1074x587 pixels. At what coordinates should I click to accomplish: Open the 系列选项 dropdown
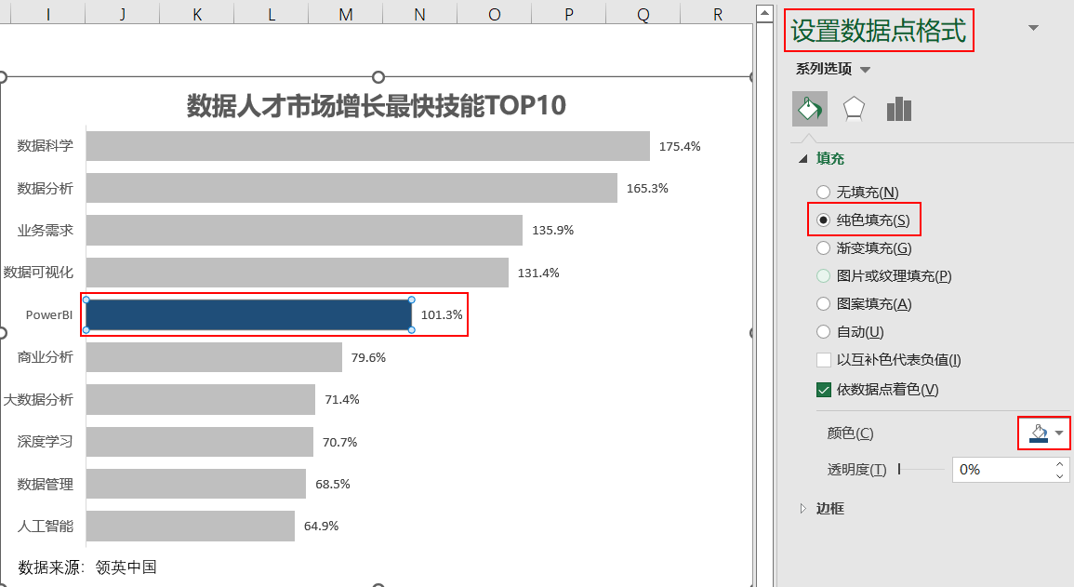pyautogui.click(x=865, y=69)
